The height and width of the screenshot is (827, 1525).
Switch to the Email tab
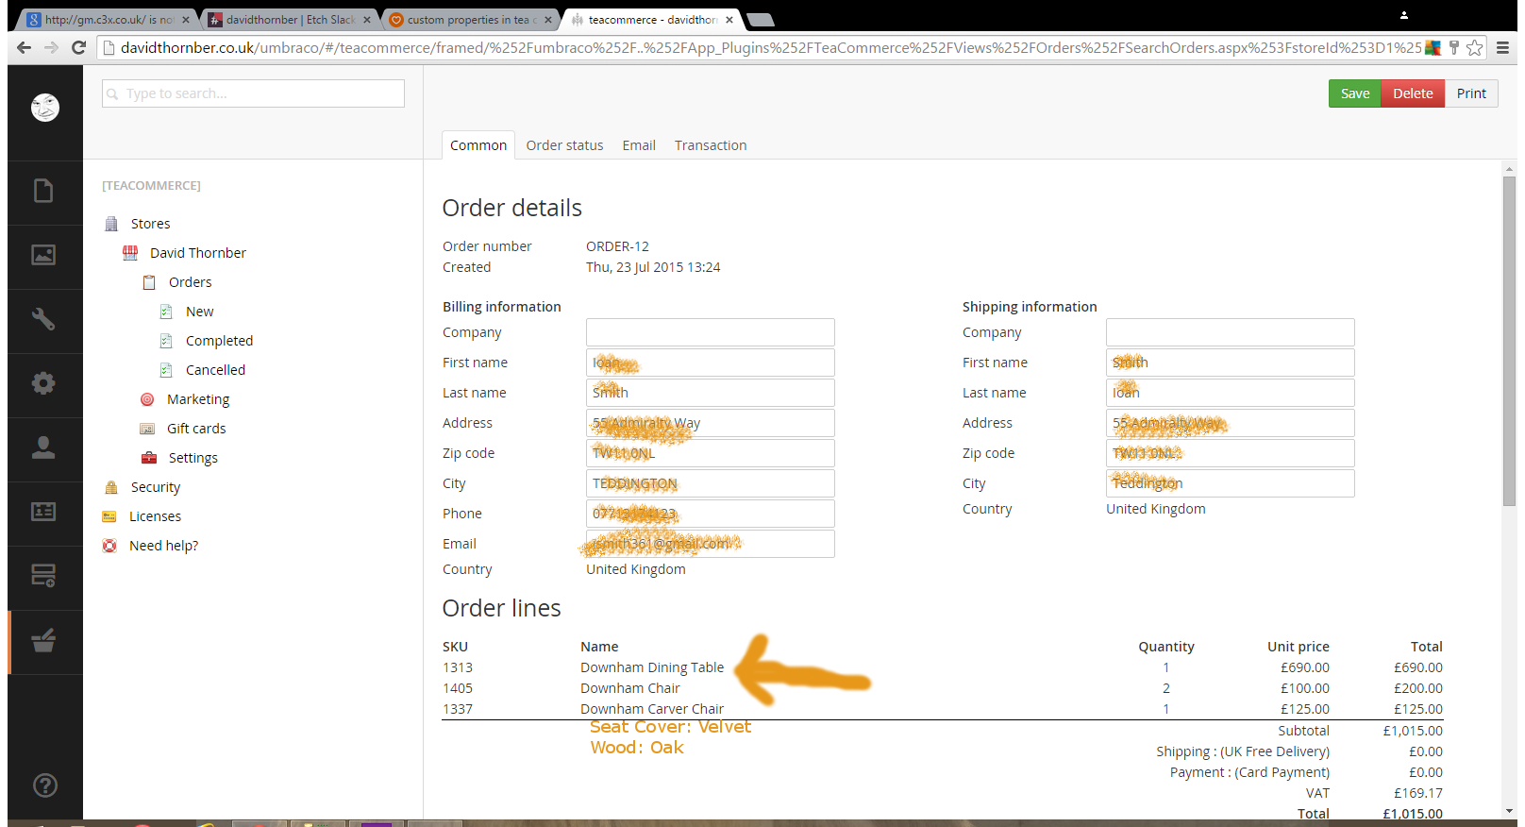tap(639, 145)
